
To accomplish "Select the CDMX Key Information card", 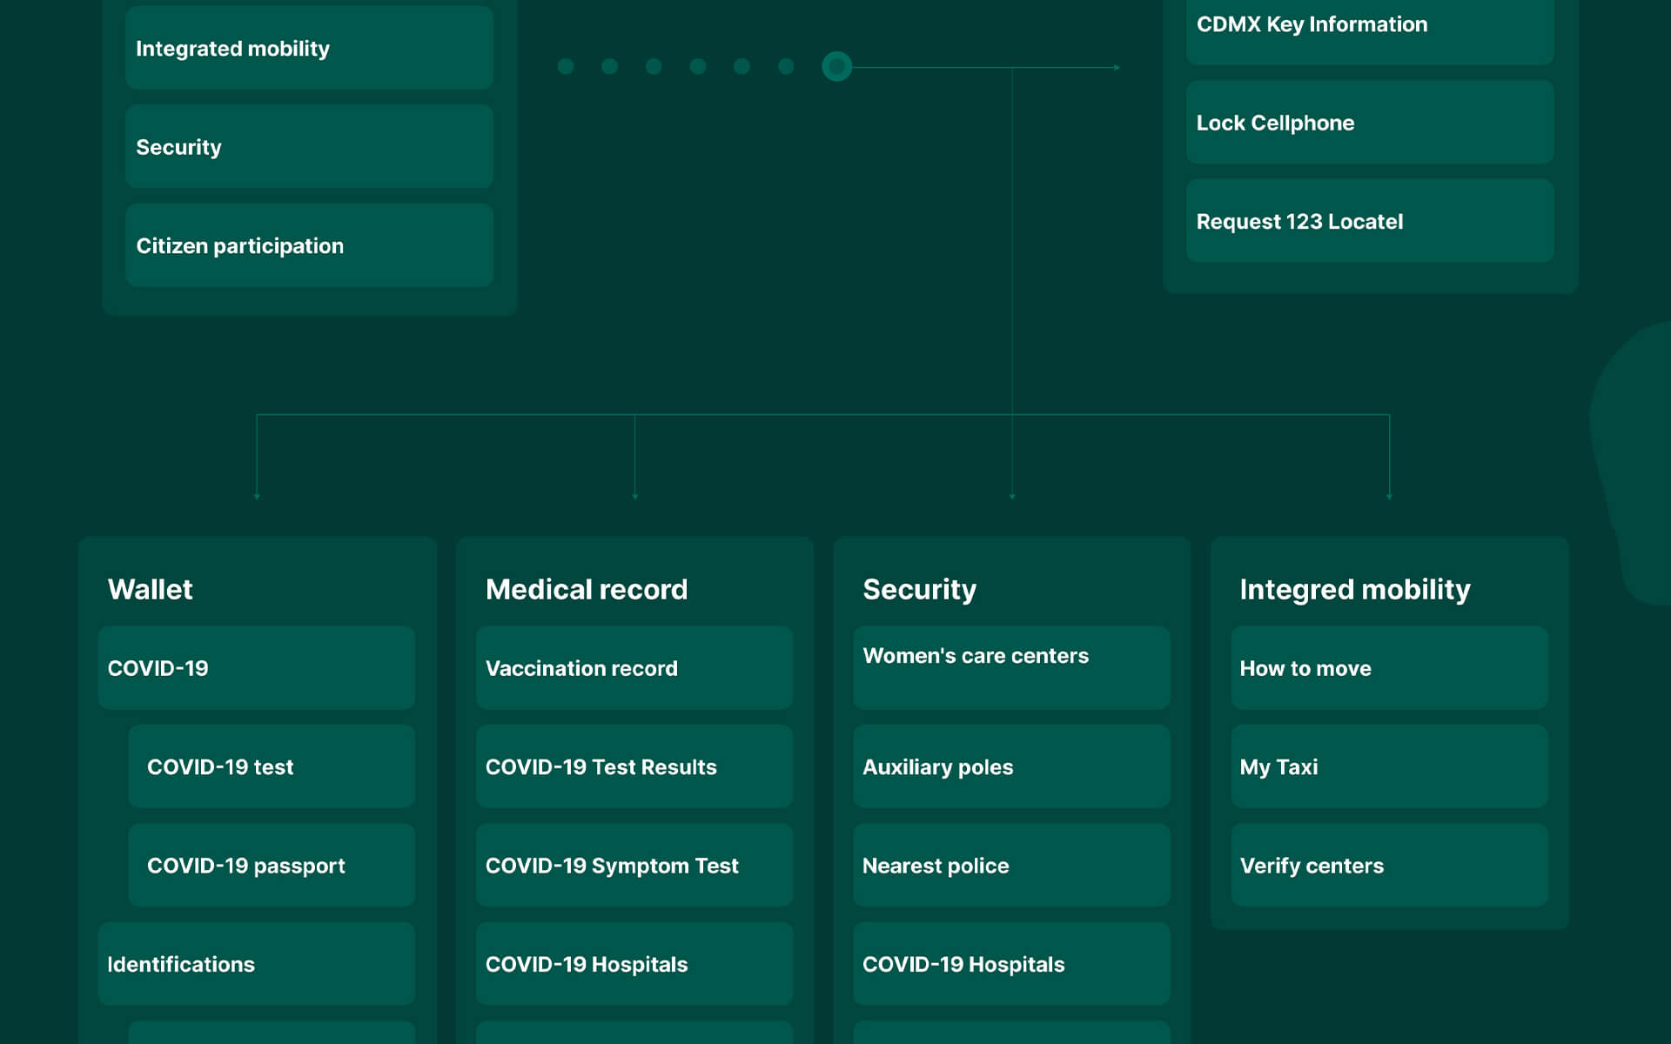I will (1369, 26).
